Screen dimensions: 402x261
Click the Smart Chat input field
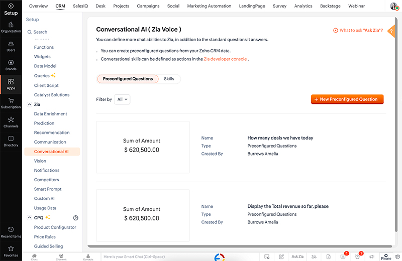[x=151, y=257]
